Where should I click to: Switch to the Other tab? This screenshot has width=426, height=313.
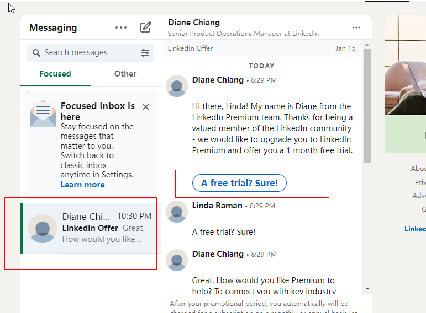point(125,74)
